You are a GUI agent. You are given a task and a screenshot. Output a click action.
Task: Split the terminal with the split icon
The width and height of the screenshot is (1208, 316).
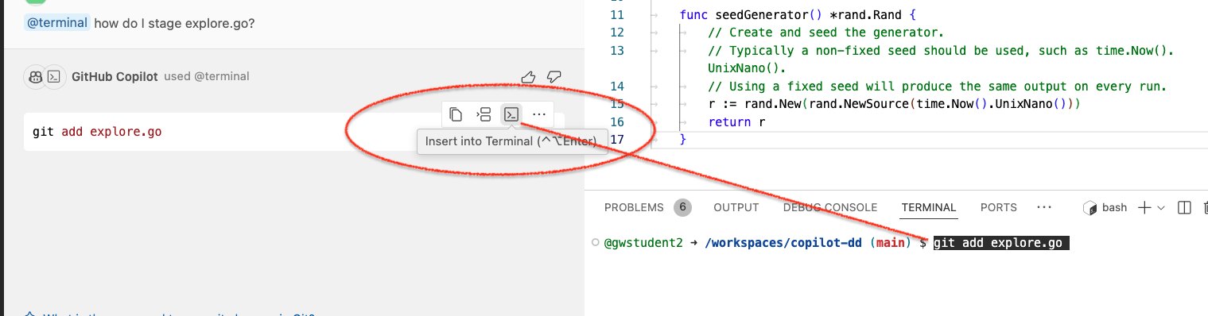click(1184, 207)
